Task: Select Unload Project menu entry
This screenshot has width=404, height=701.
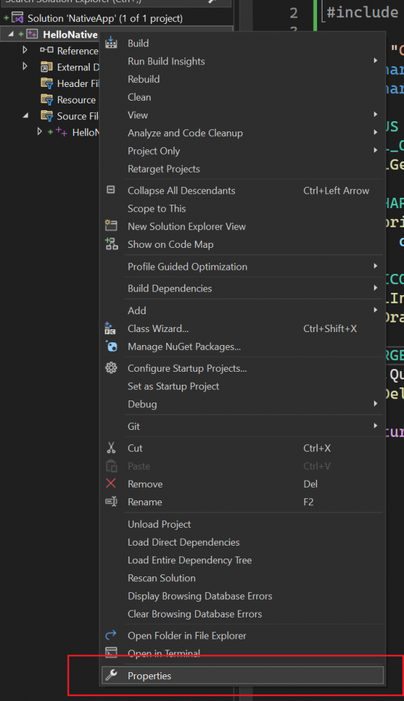Action: click(x=159, y=524)
